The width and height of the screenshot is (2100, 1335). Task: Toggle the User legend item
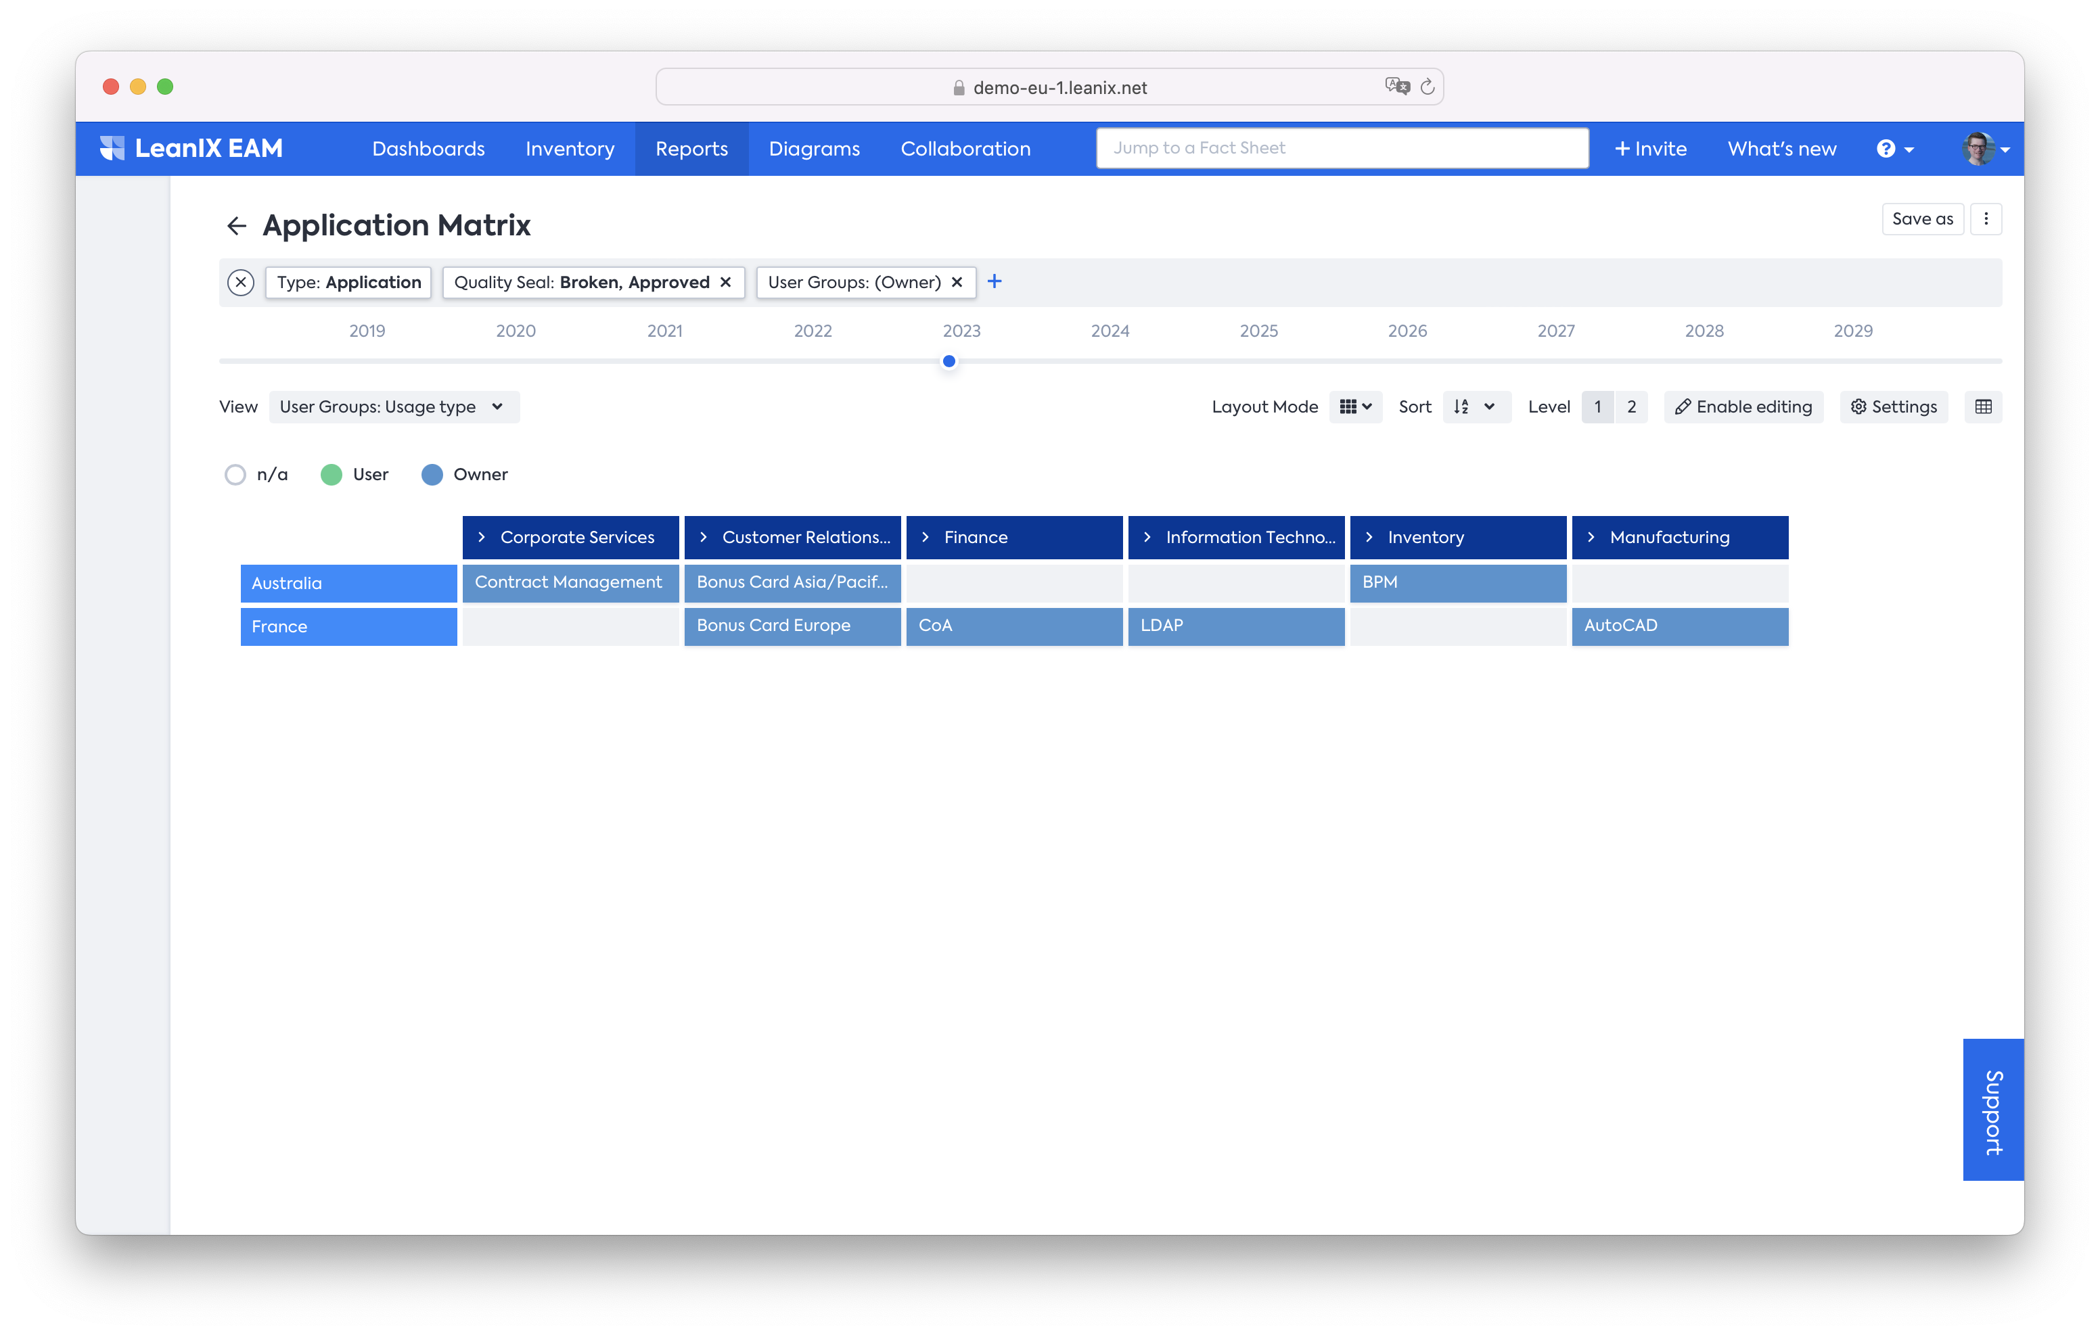(x=332, y=474)
